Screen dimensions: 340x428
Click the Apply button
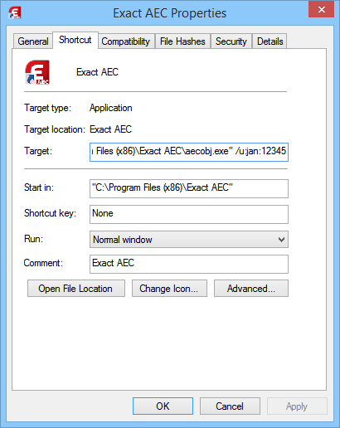297,406
